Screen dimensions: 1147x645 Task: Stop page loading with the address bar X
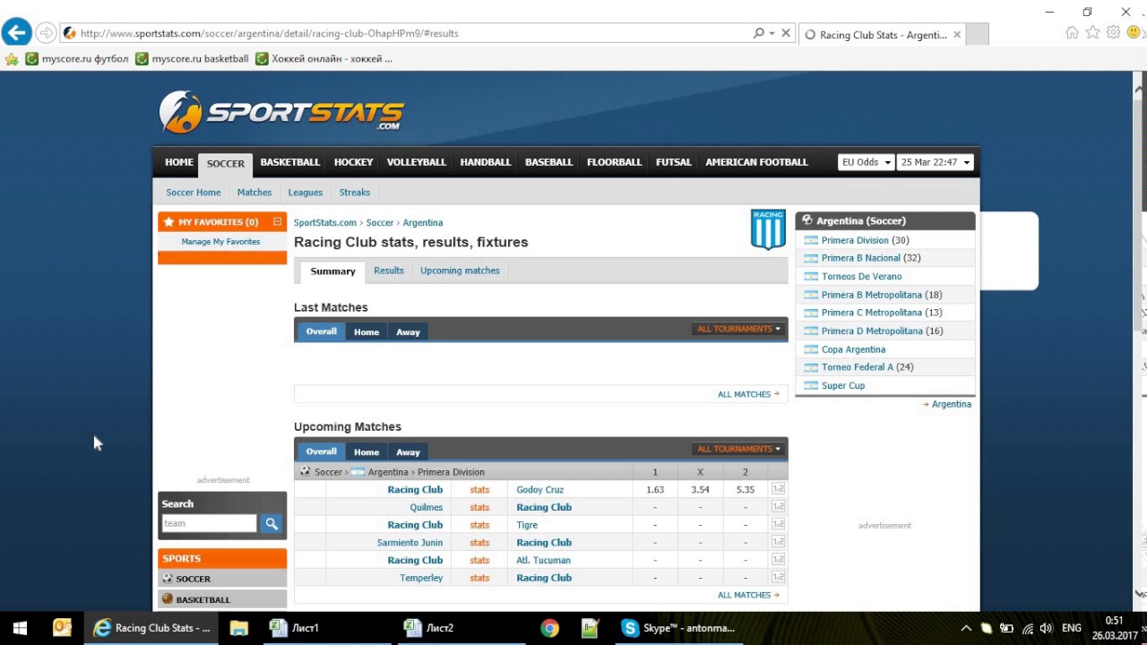[786, 33]
